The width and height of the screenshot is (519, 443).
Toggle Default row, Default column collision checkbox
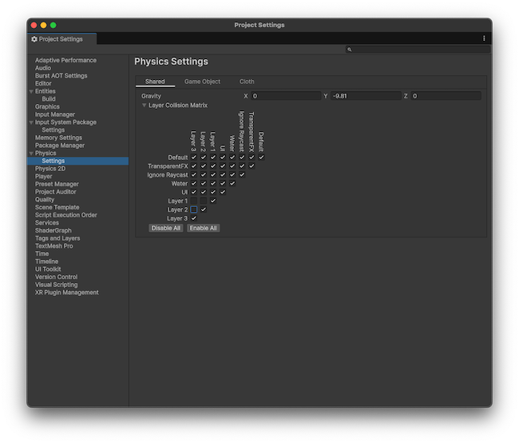pos(261,158)
